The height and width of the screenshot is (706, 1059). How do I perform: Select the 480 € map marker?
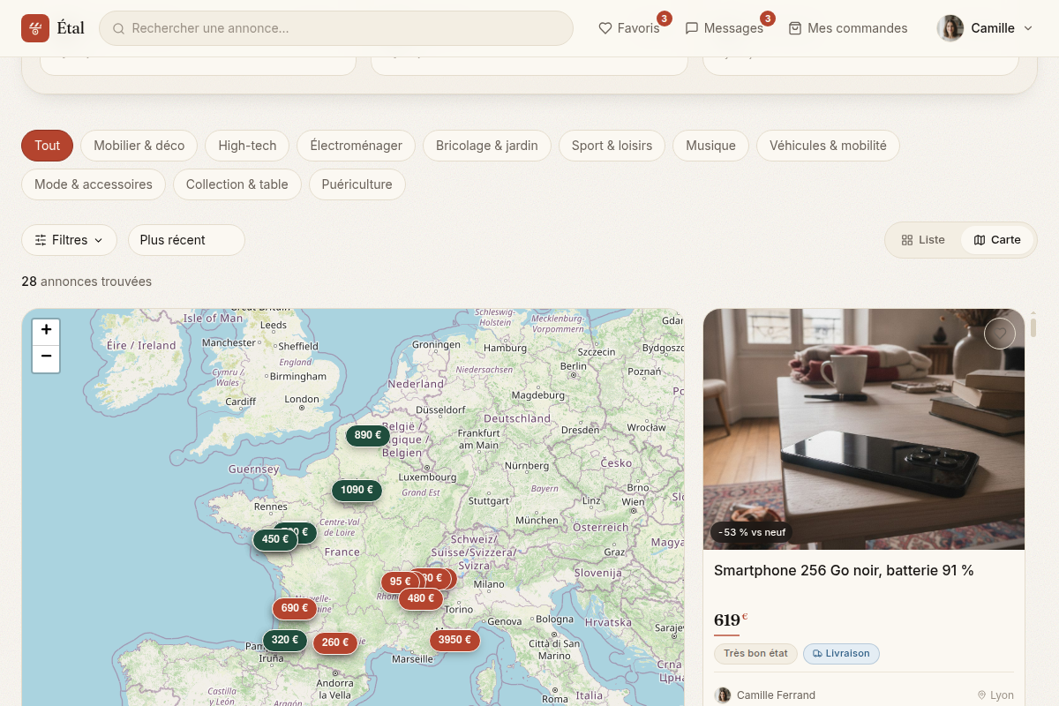pyautogui.click(x=421, y=598)
